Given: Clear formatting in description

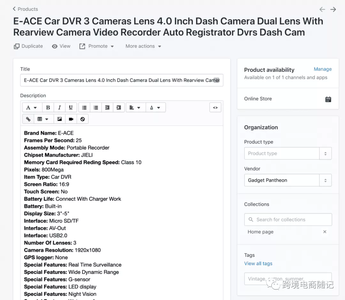Looking at the screenshot, I should pos(82,119).
